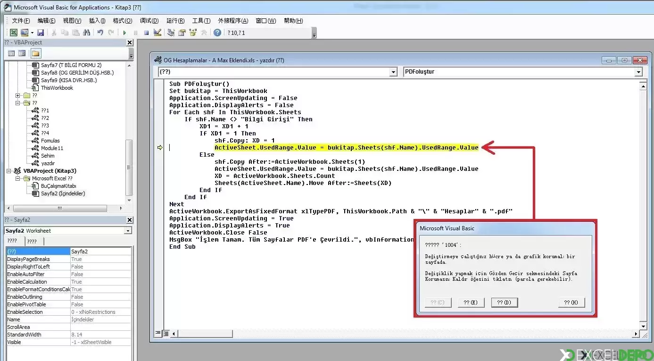
Task: Collapse the modules folder containing Fomulas
Action: pyautogui.click(x=18, y=103)
